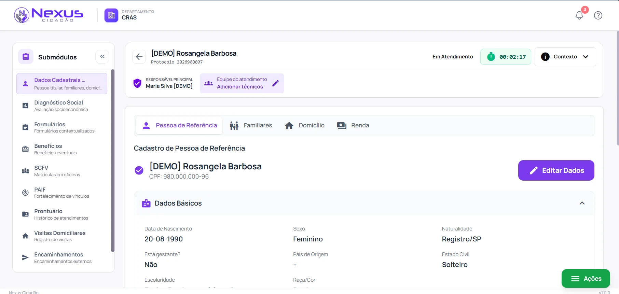Click the CPF 980.000.000-96 text
The width and height of the screenshot is (619, 294).
coord(179,177)
